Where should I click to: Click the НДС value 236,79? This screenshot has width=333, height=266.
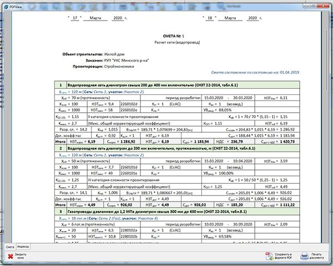click(237, 142)
